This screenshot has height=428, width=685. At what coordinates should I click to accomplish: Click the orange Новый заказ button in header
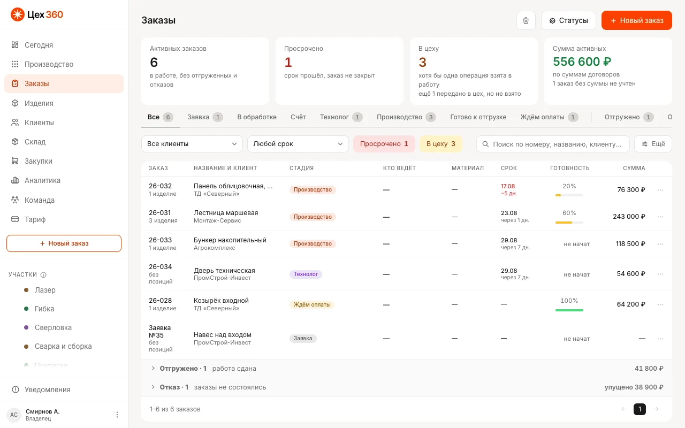(x=637, y=20)
